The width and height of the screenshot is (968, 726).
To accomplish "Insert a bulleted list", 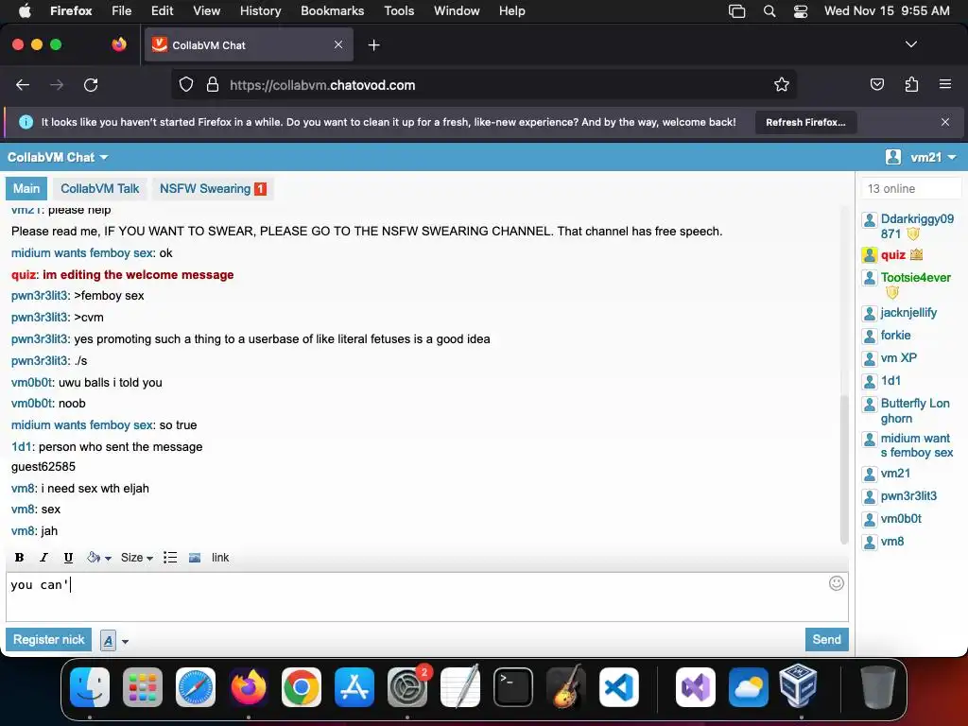I will tap(170, 558).
